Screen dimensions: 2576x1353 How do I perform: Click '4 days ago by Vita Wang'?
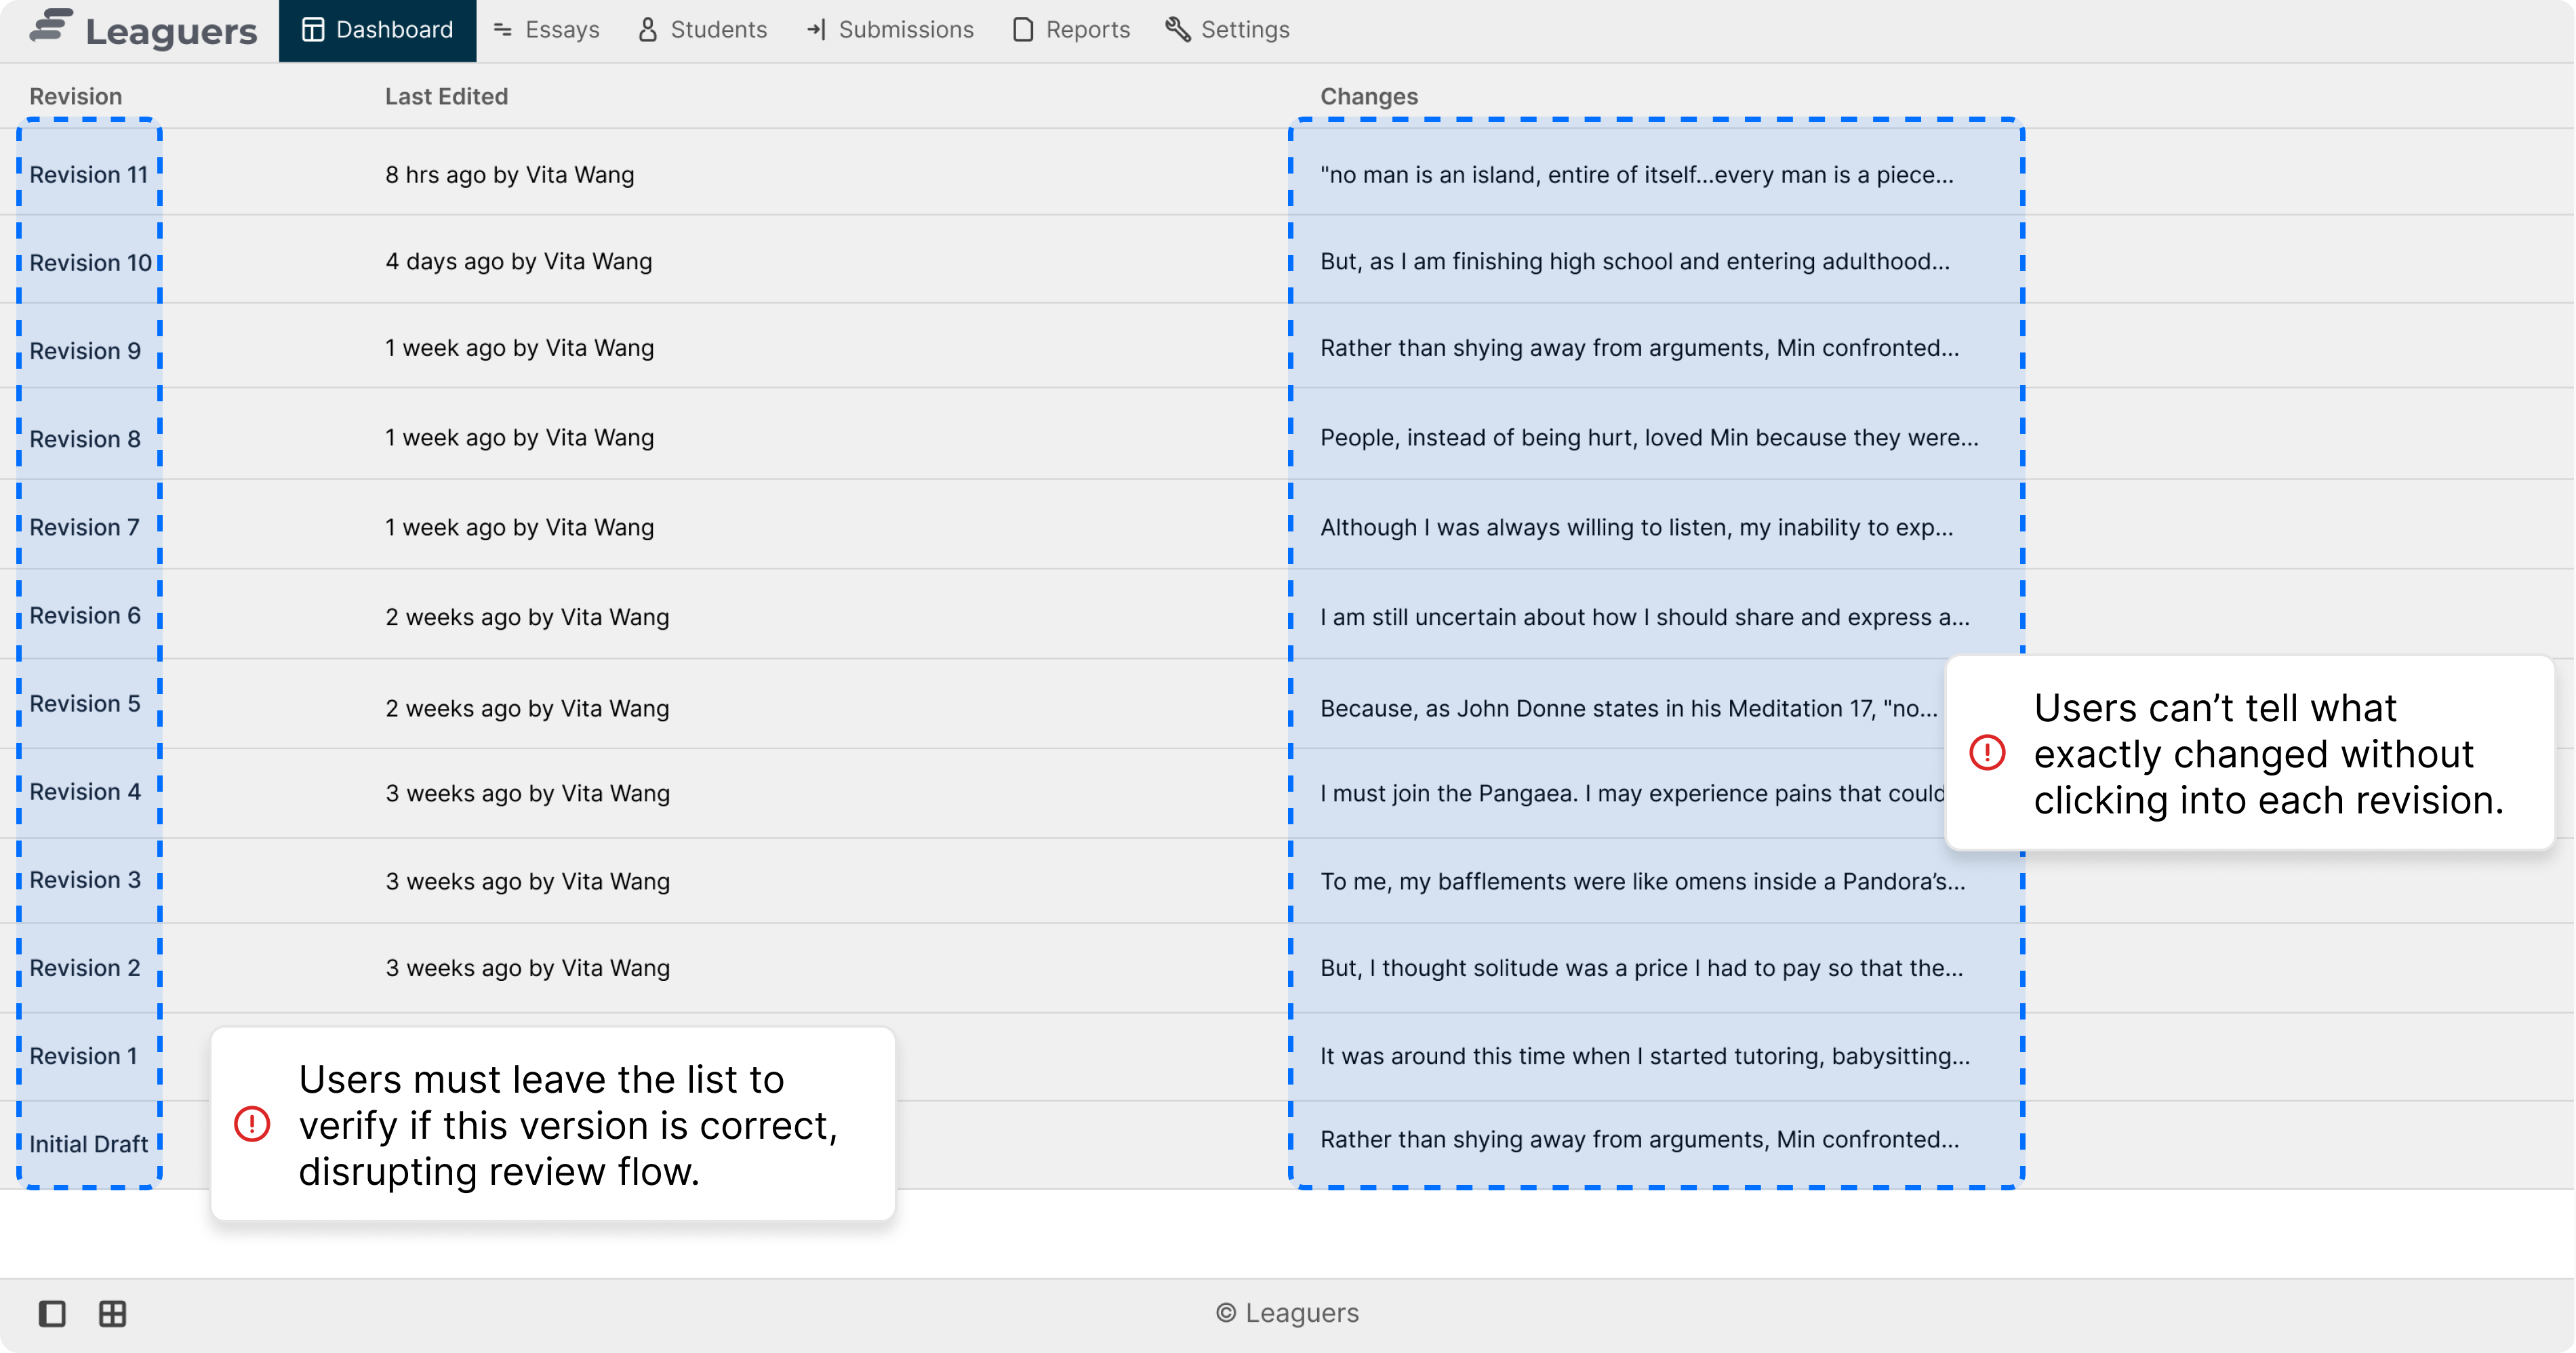pyautogui.click(x=519, y=261)
